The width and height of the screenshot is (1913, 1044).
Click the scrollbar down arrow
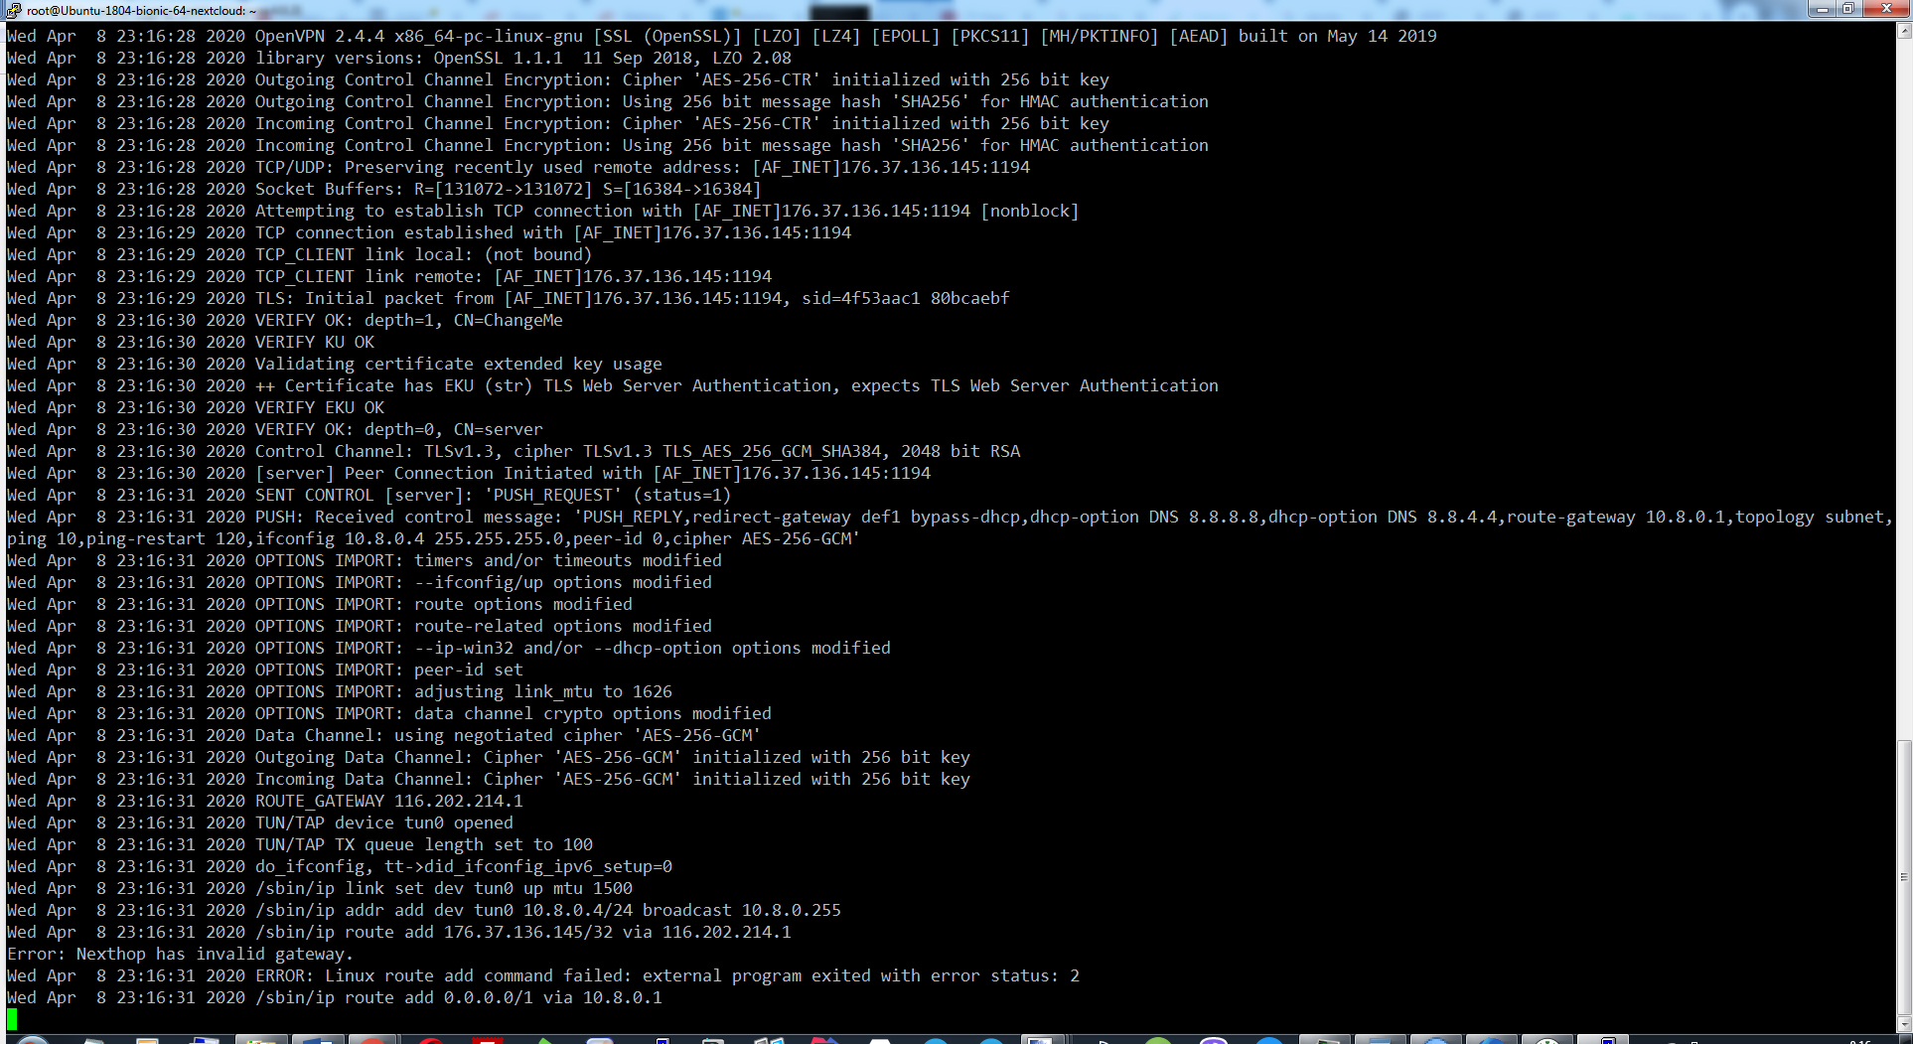1904,1024
